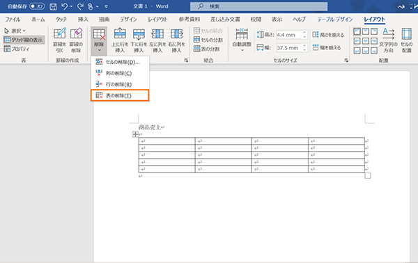Click セルの分割 split cells
418x263 pixels.
tap(208, 40)
